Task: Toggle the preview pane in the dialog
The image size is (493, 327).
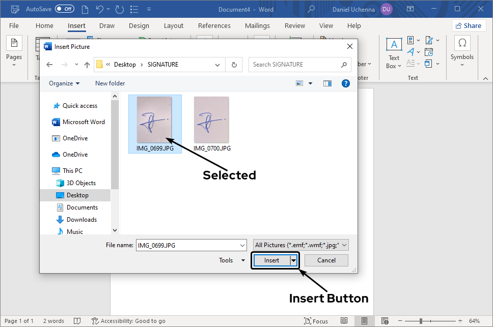Action: click(x=327, y=83)
